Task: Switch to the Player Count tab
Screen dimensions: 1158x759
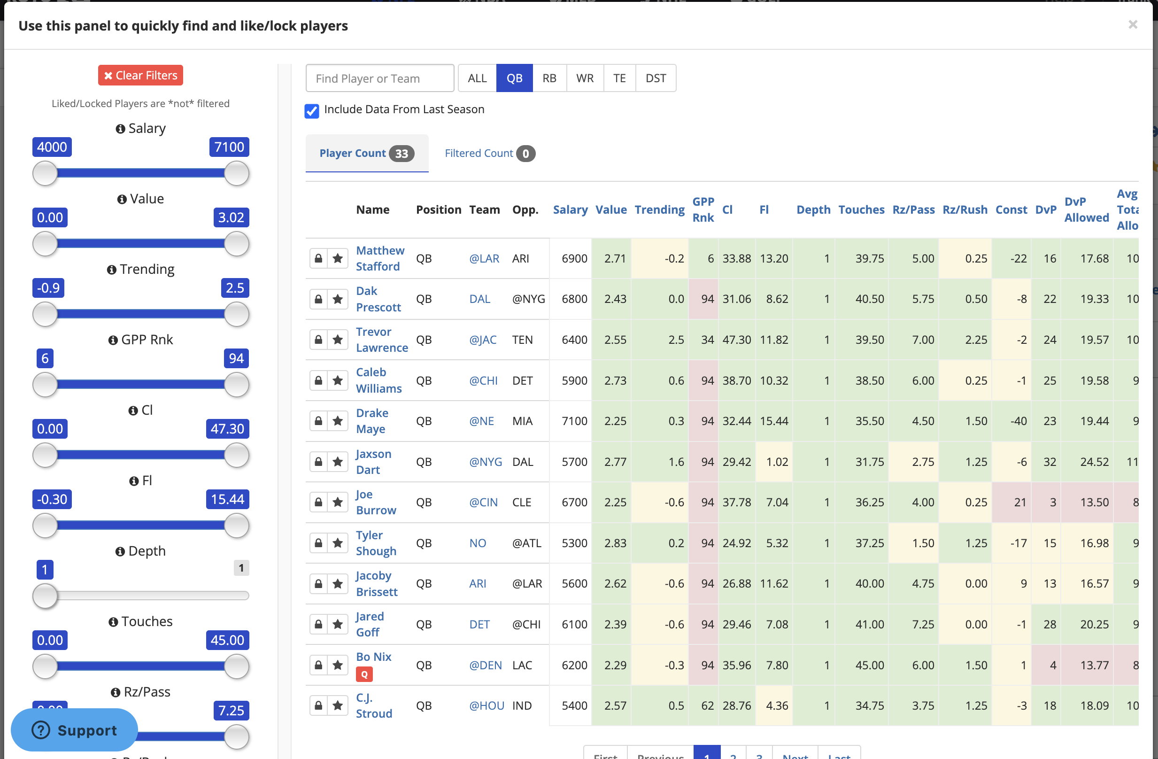Action: point(367,153)
